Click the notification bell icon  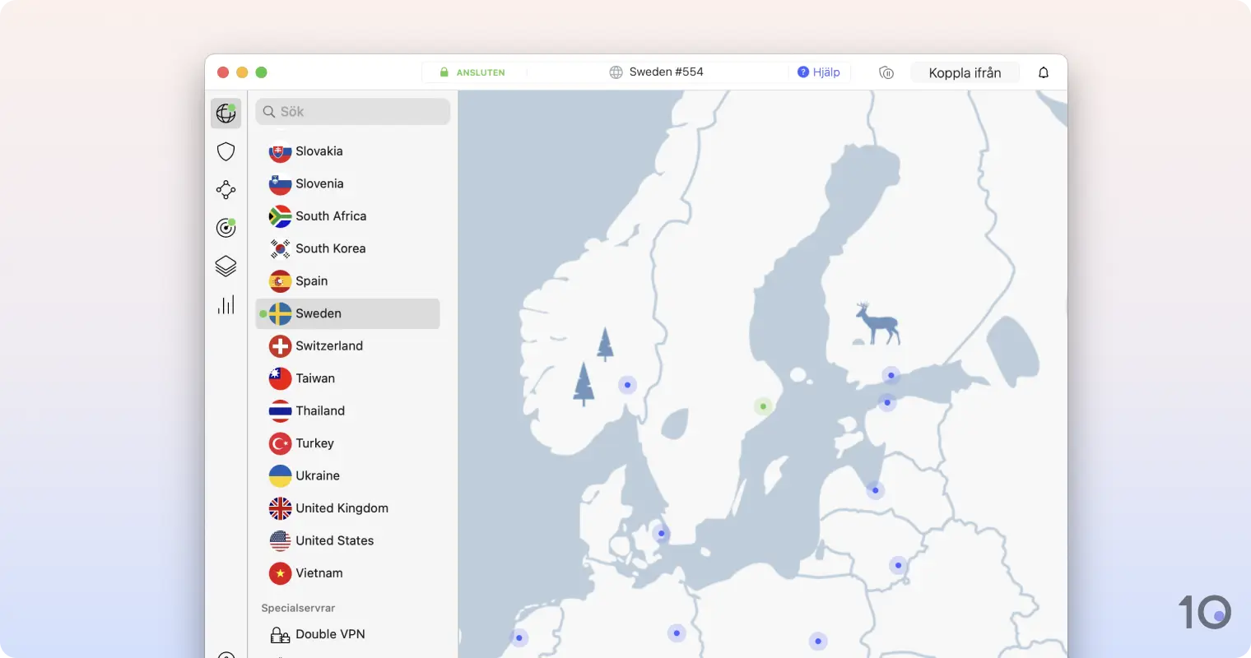1043,72
